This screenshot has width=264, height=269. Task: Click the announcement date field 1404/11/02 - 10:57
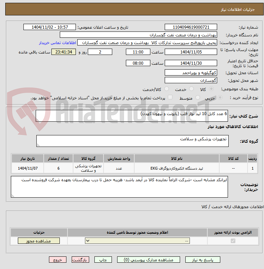[50, 27]
